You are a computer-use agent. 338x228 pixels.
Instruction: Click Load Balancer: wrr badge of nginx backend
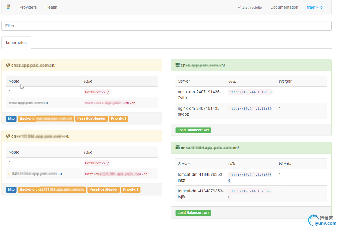coord(193,130)
